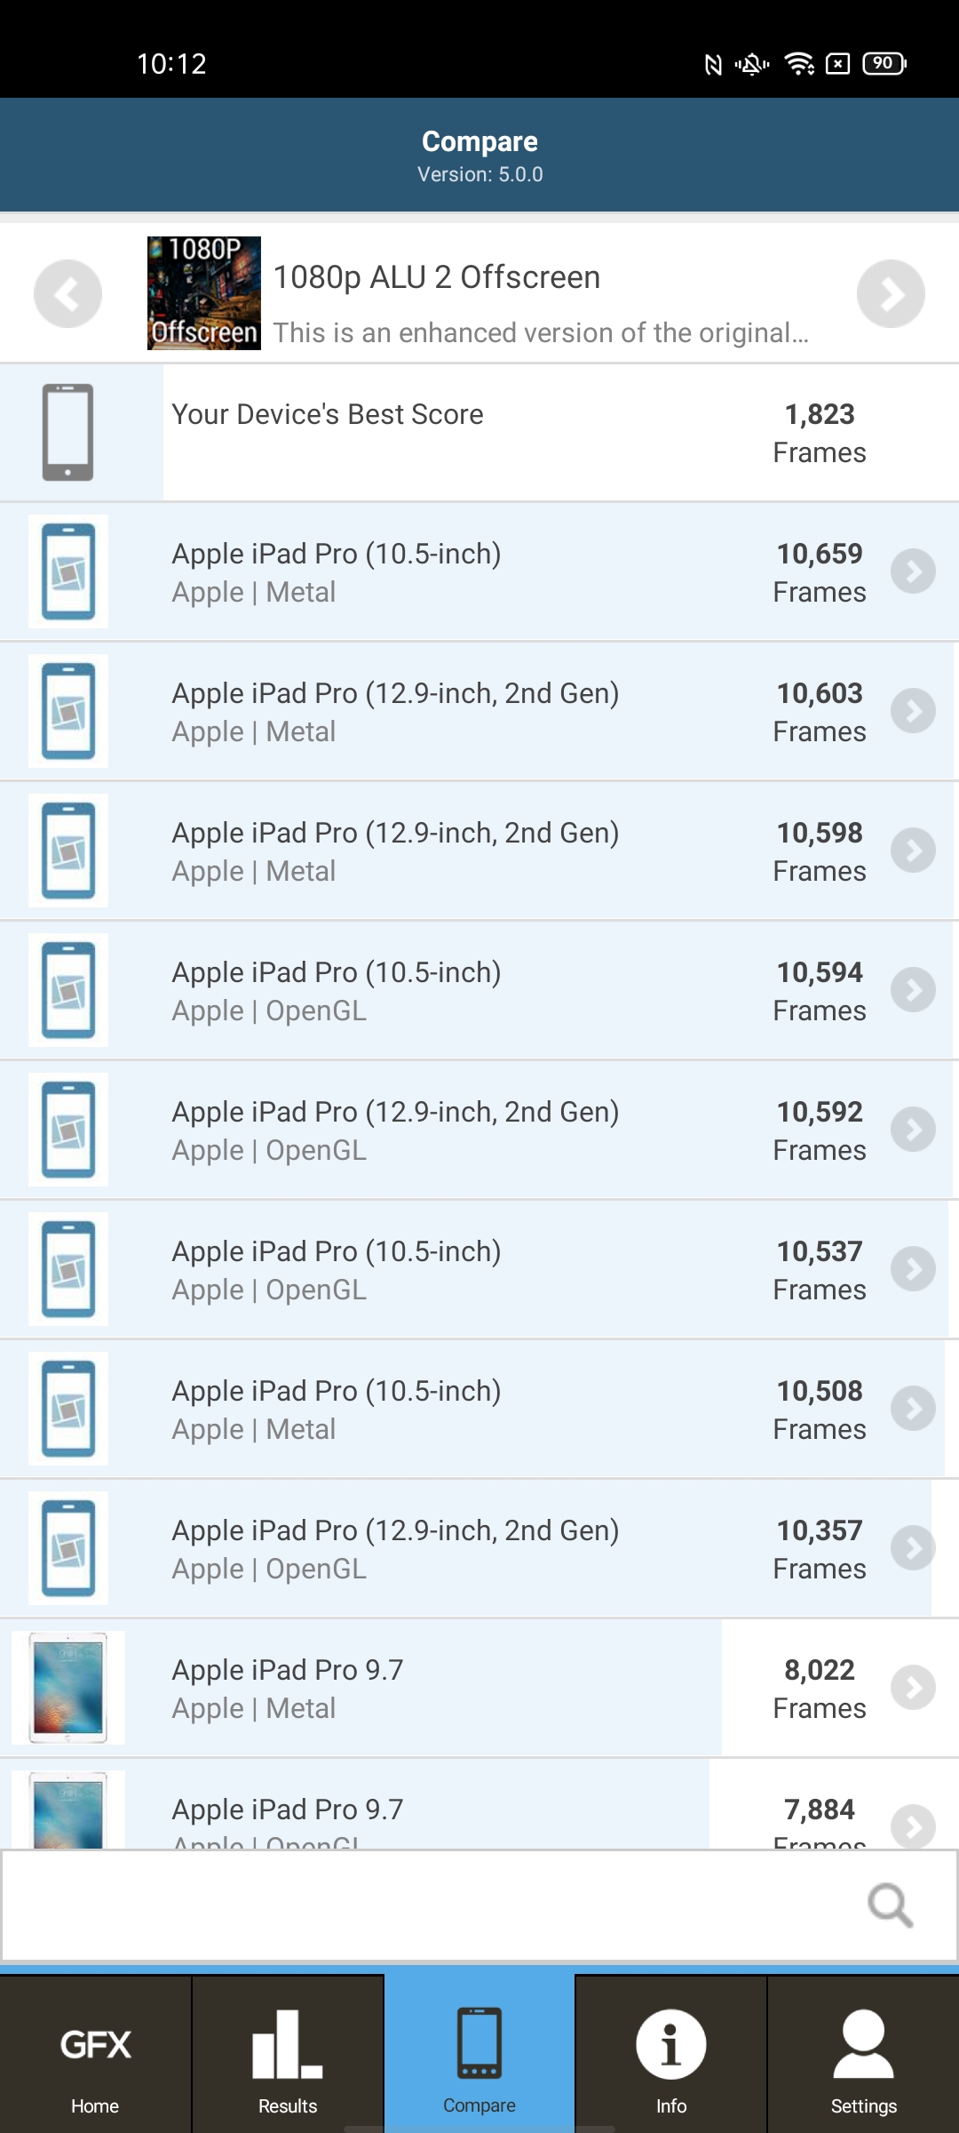Go to previous benchmark test arrow

click(x=67, y=293)
